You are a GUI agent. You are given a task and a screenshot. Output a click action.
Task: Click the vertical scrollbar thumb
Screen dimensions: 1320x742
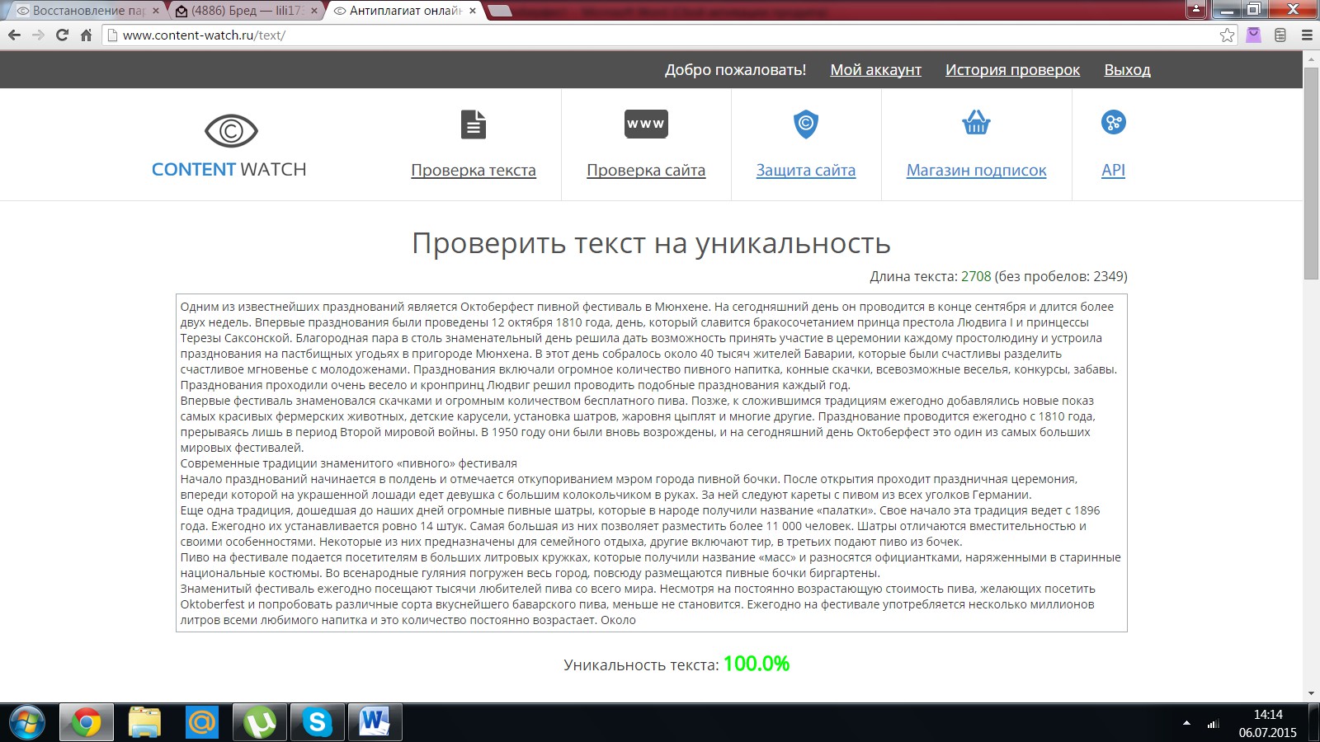(1311, 173)
